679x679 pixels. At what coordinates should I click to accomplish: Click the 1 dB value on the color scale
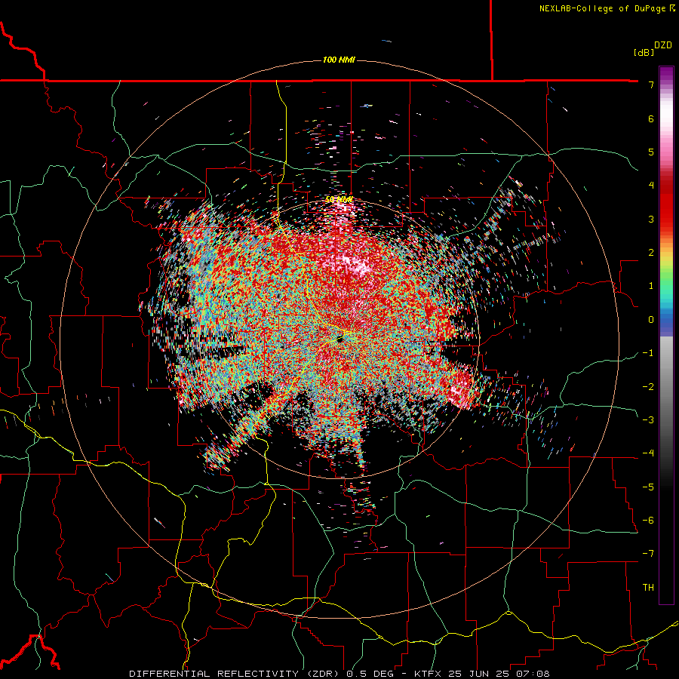point(651,286)
